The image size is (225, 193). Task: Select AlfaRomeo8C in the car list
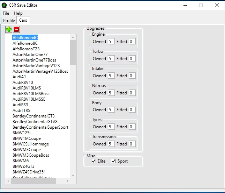(25, 43)
